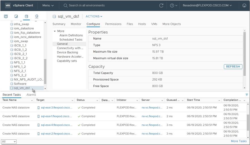Open the flexadmin@FLEXPOD.CISCO.COM user menu
This screenshot has width=250, height=145.
click(207, 5)
